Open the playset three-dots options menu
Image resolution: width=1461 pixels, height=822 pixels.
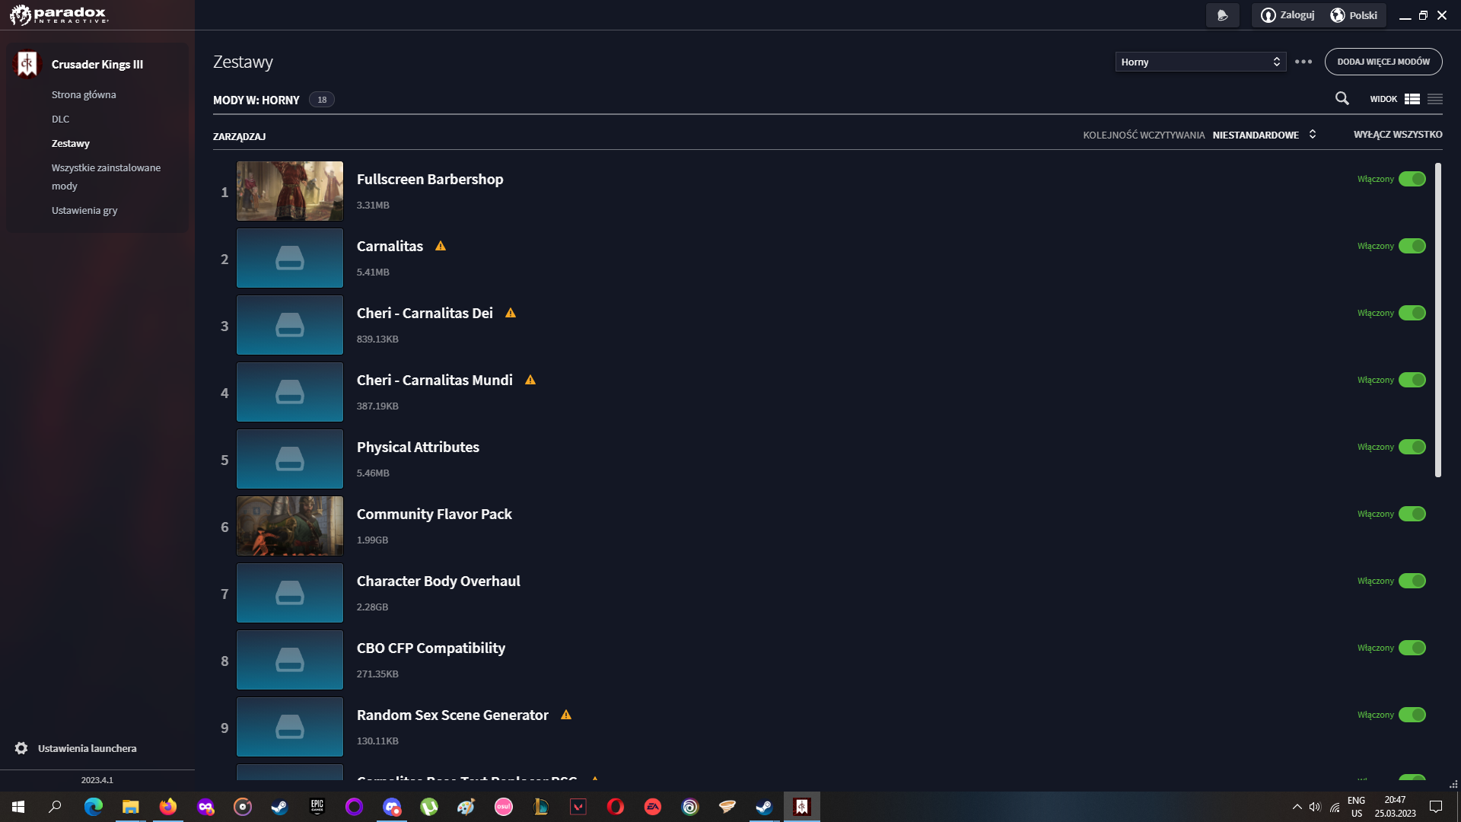(x=1303, y=62)
